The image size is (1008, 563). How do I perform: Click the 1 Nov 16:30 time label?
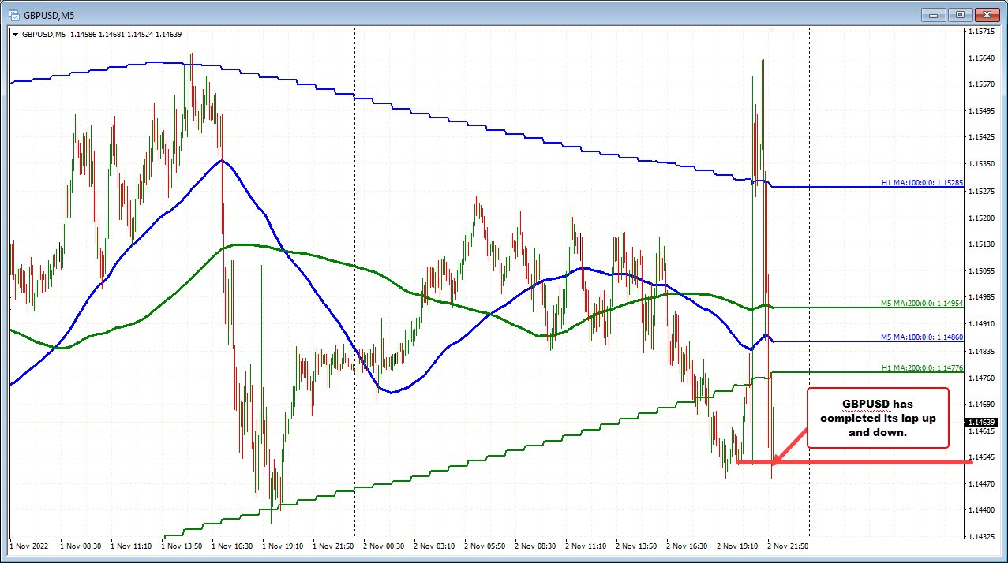pos(233,545)
